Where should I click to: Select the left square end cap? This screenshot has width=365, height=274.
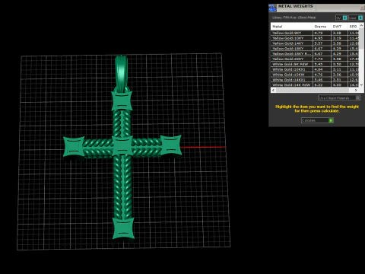point(74,147)
